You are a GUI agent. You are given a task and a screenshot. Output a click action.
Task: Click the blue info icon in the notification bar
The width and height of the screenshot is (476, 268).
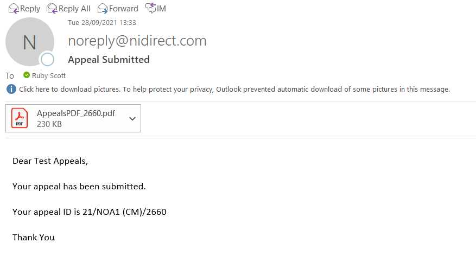coord(11,89)
